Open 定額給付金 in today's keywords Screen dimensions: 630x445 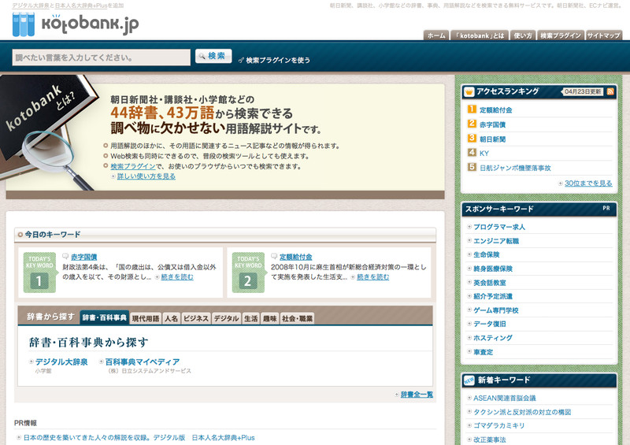pyautogui.click(x=296, y=257)
